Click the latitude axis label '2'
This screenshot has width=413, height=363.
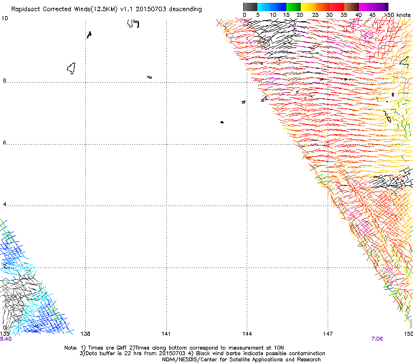point(4,266)
